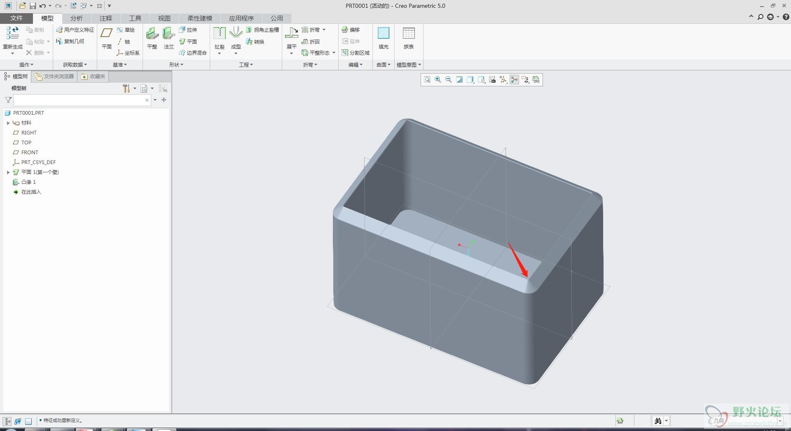Screen dimensions: 791x431
Task: Toggle full-screen graphics icon in status bar
Action: pos(28,421)
